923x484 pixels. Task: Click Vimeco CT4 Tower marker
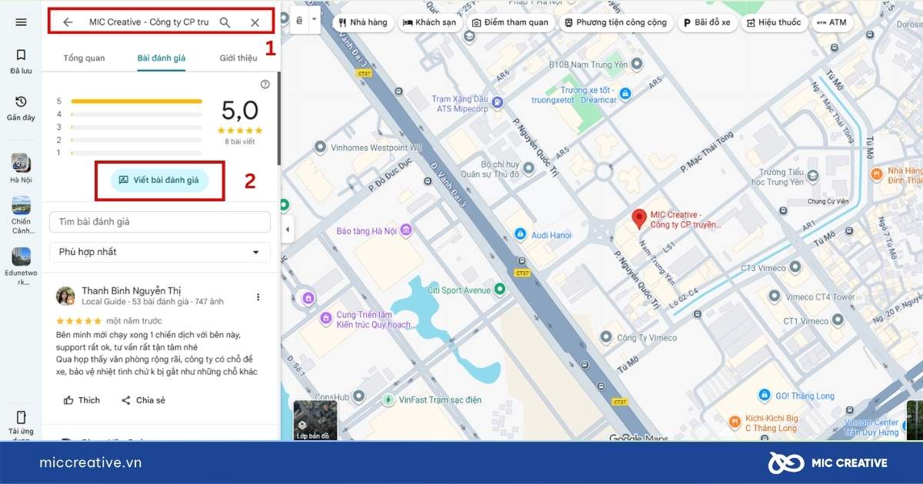pyautogui.click(x=775, y=296)
